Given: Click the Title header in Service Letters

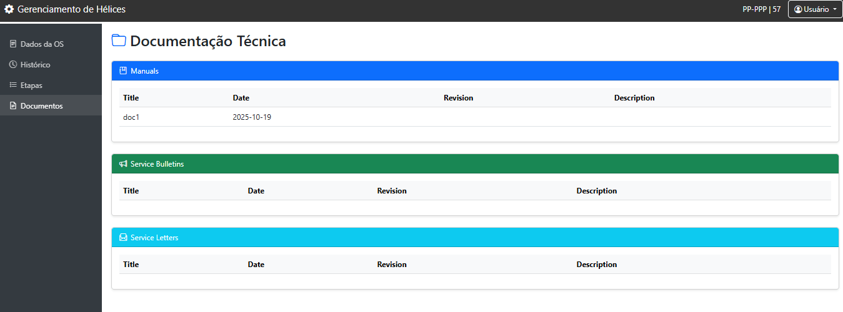Looking at the screenshot, I should 131,265.
